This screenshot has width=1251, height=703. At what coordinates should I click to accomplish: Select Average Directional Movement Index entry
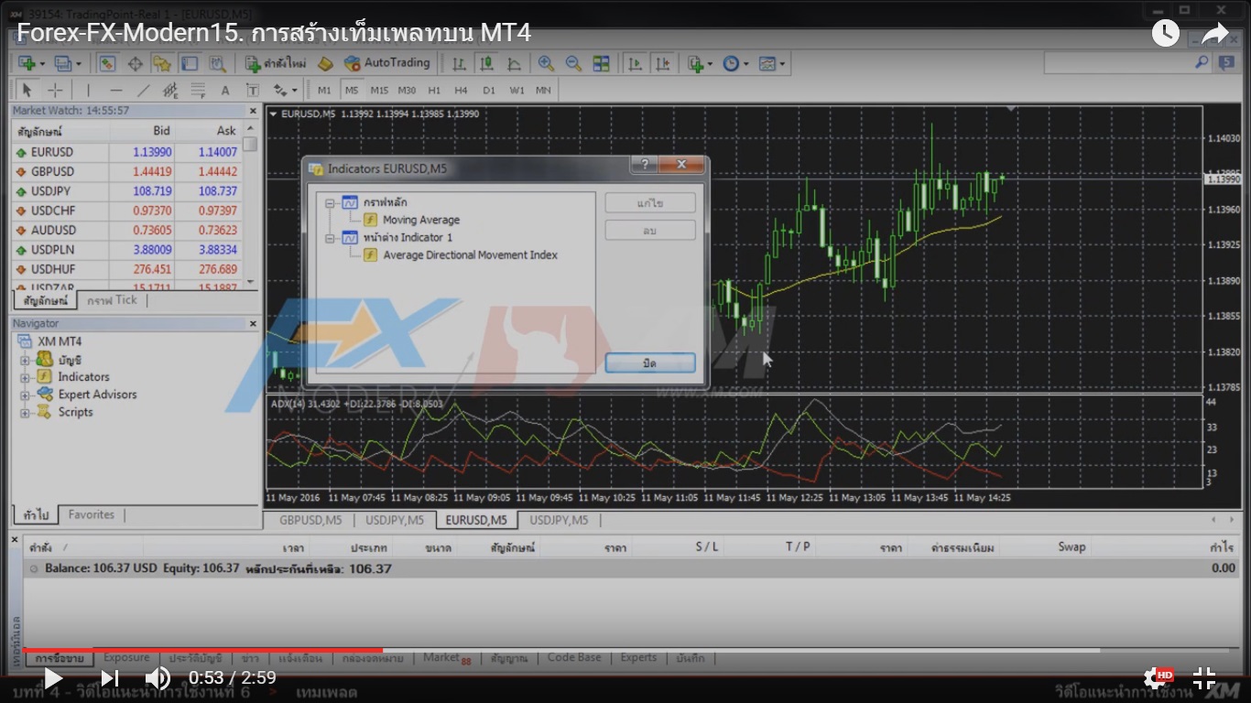tap(470, 255)
